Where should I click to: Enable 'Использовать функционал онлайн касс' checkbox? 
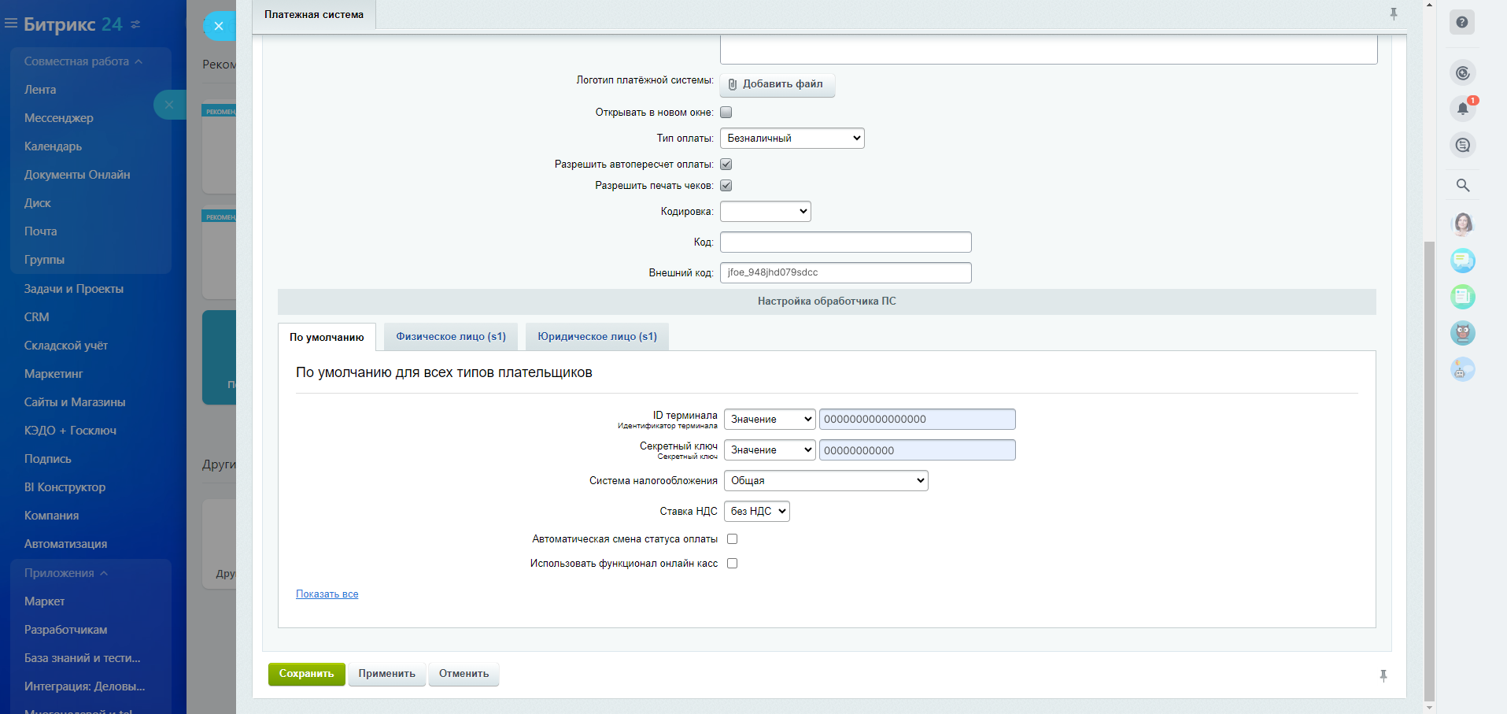pyautogui.click(x=732, y=564)
